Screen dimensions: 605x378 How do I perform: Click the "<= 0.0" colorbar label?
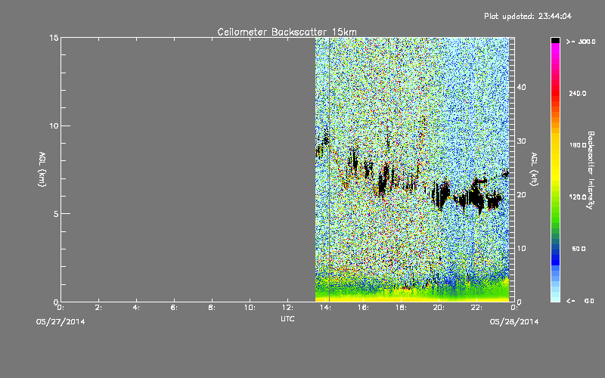pos(580,301)
